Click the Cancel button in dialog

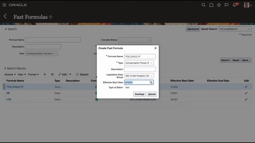152,94
